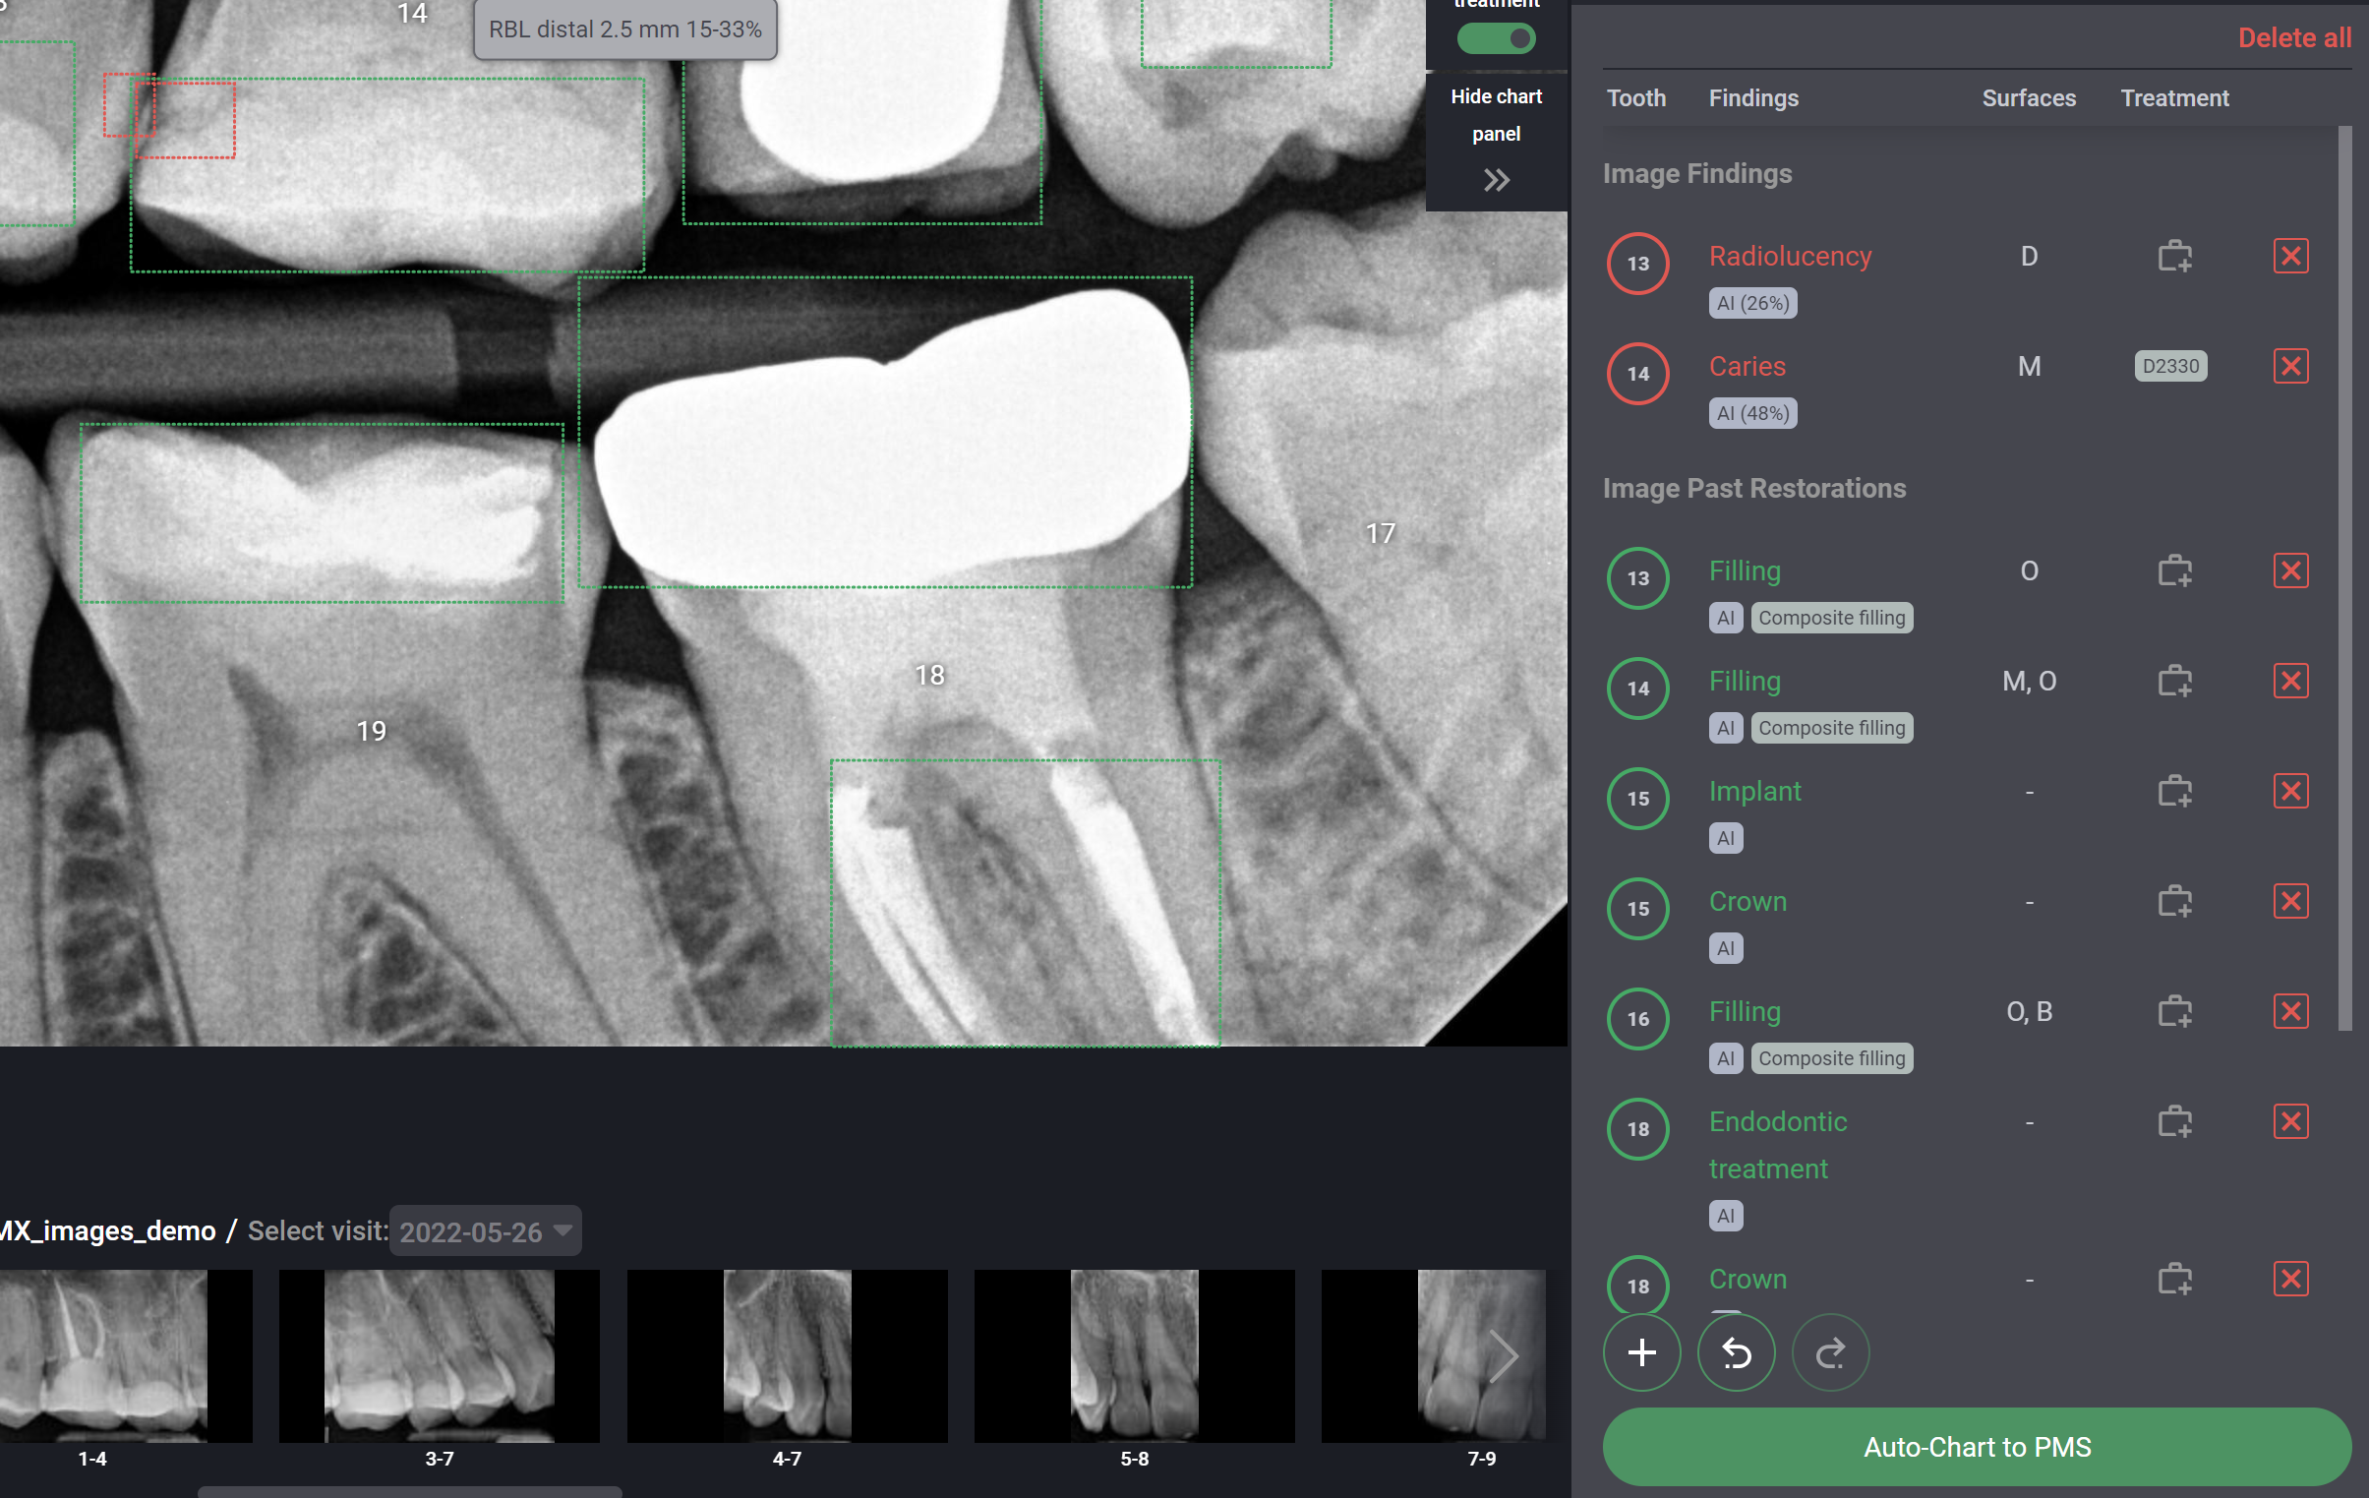Delete the tooth 13 Filling restoration entry

tap(2291, 570)
